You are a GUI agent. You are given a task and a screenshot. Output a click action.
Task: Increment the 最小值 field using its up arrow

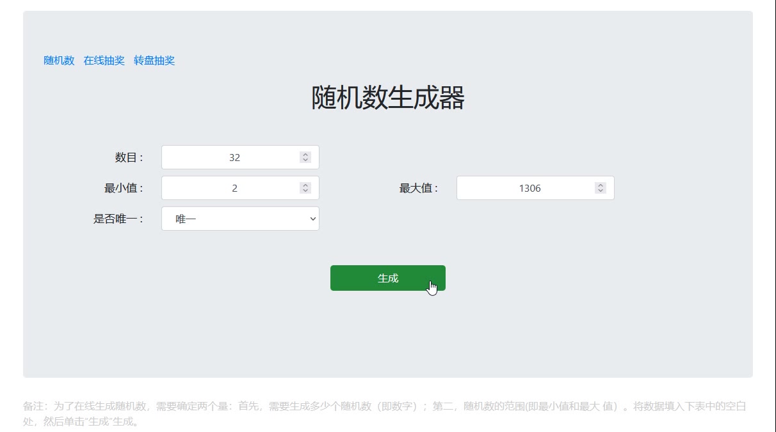click(306, 184)
